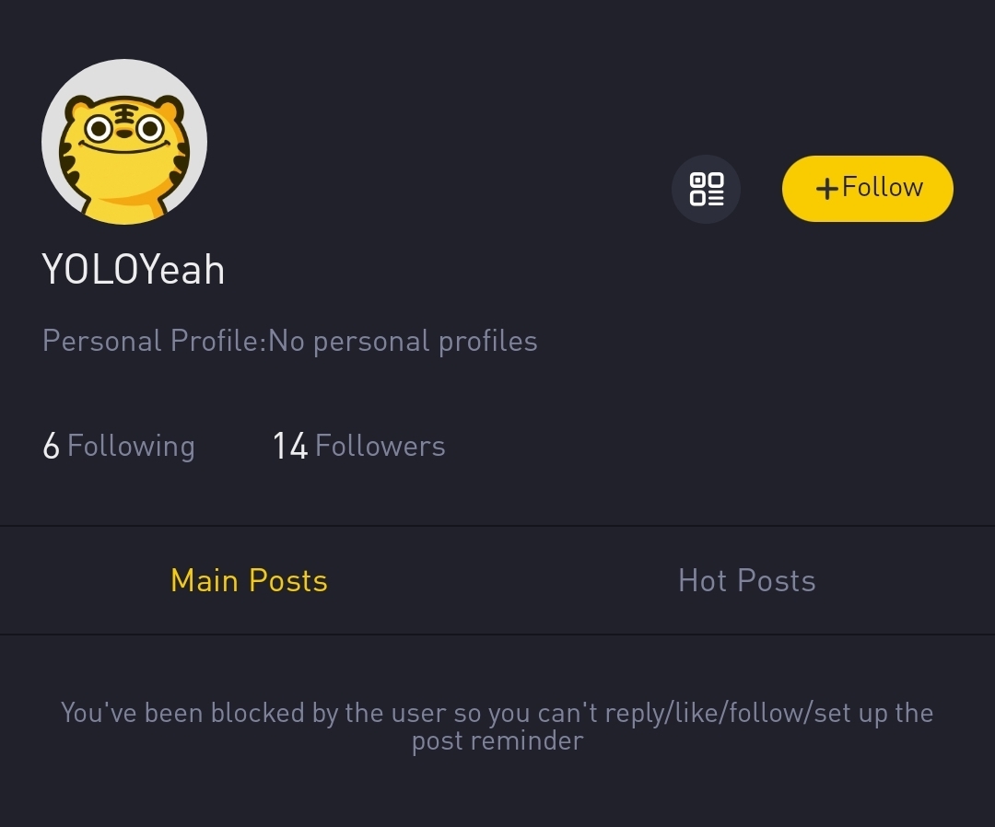This screenshot has width=995, height=827.
Task: Click the plus sign inside Follow button
Action: [826, 189]
